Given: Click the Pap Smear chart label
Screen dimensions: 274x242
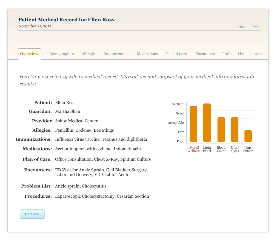Looking at the screenshot, I should point(248,149).
